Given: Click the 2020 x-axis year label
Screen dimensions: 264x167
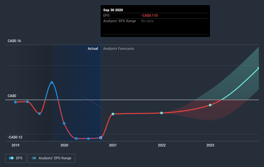Looking at the screenshot, I should point(64,145).
